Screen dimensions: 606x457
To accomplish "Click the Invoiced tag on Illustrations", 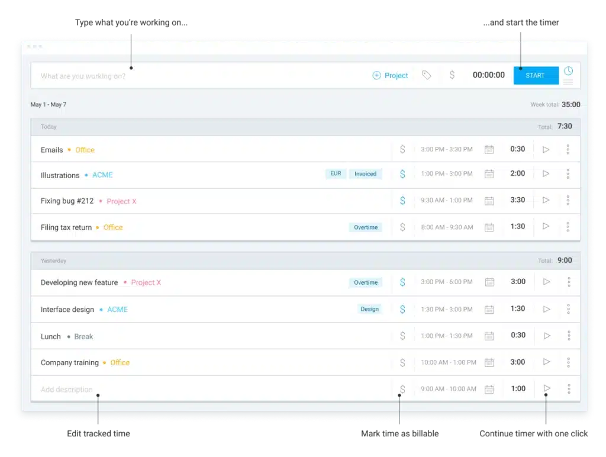I will 365,174.
